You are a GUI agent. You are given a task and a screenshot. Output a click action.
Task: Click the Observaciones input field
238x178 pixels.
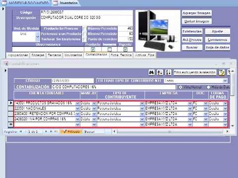[48, 49]
